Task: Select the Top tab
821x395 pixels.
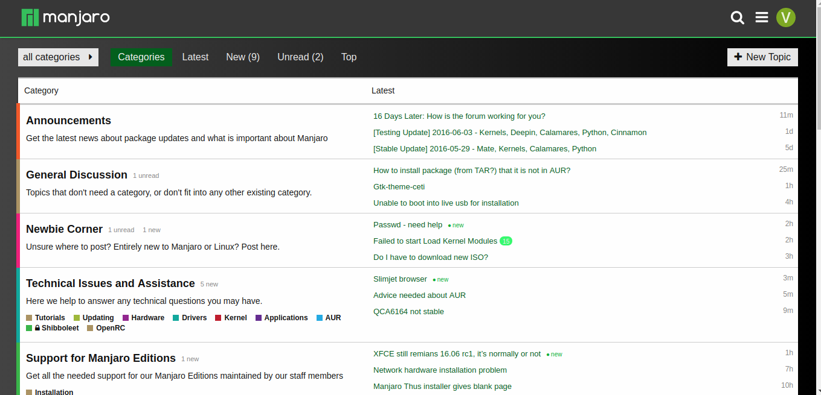Action: click(x=349, y=57)
